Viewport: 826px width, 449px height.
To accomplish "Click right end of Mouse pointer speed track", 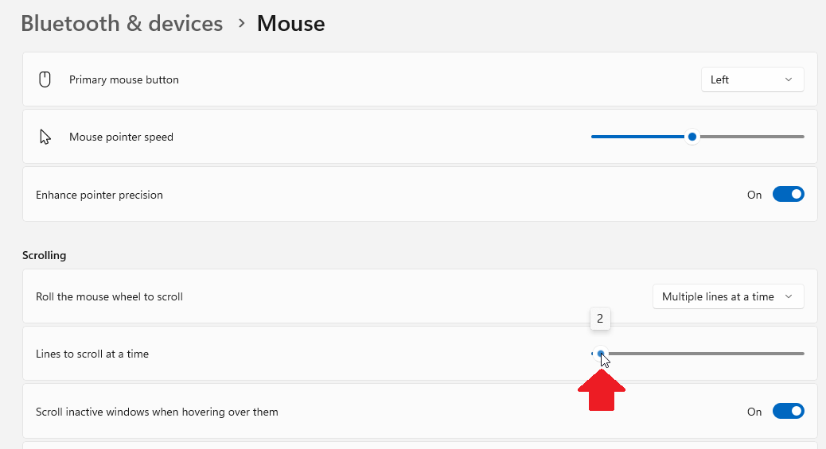I will coord(802,137).
